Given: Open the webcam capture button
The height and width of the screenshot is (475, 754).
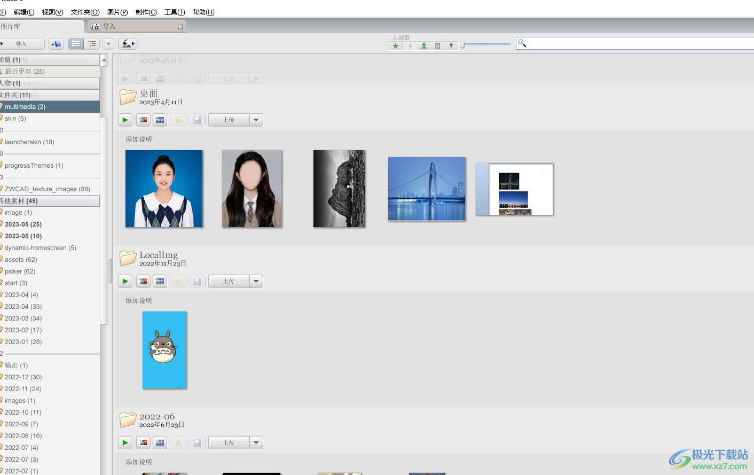Looking at the screenshot, I should coord(128,44).
